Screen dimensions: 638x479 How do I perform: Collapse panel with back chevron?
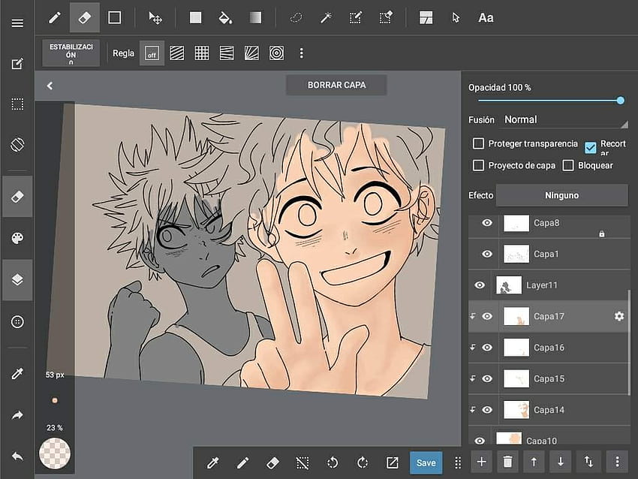(50, 86)
